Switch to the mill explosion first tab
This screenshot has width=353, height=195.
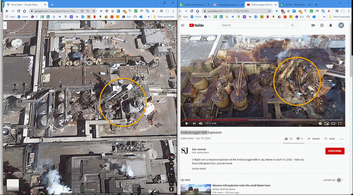(194, 4)
